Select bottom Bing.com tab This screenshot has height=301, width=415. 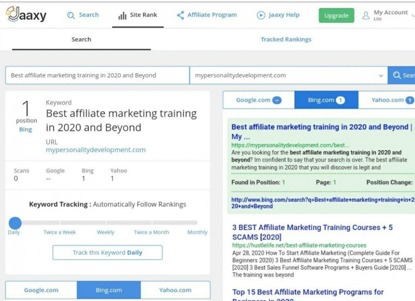[109, 290]
